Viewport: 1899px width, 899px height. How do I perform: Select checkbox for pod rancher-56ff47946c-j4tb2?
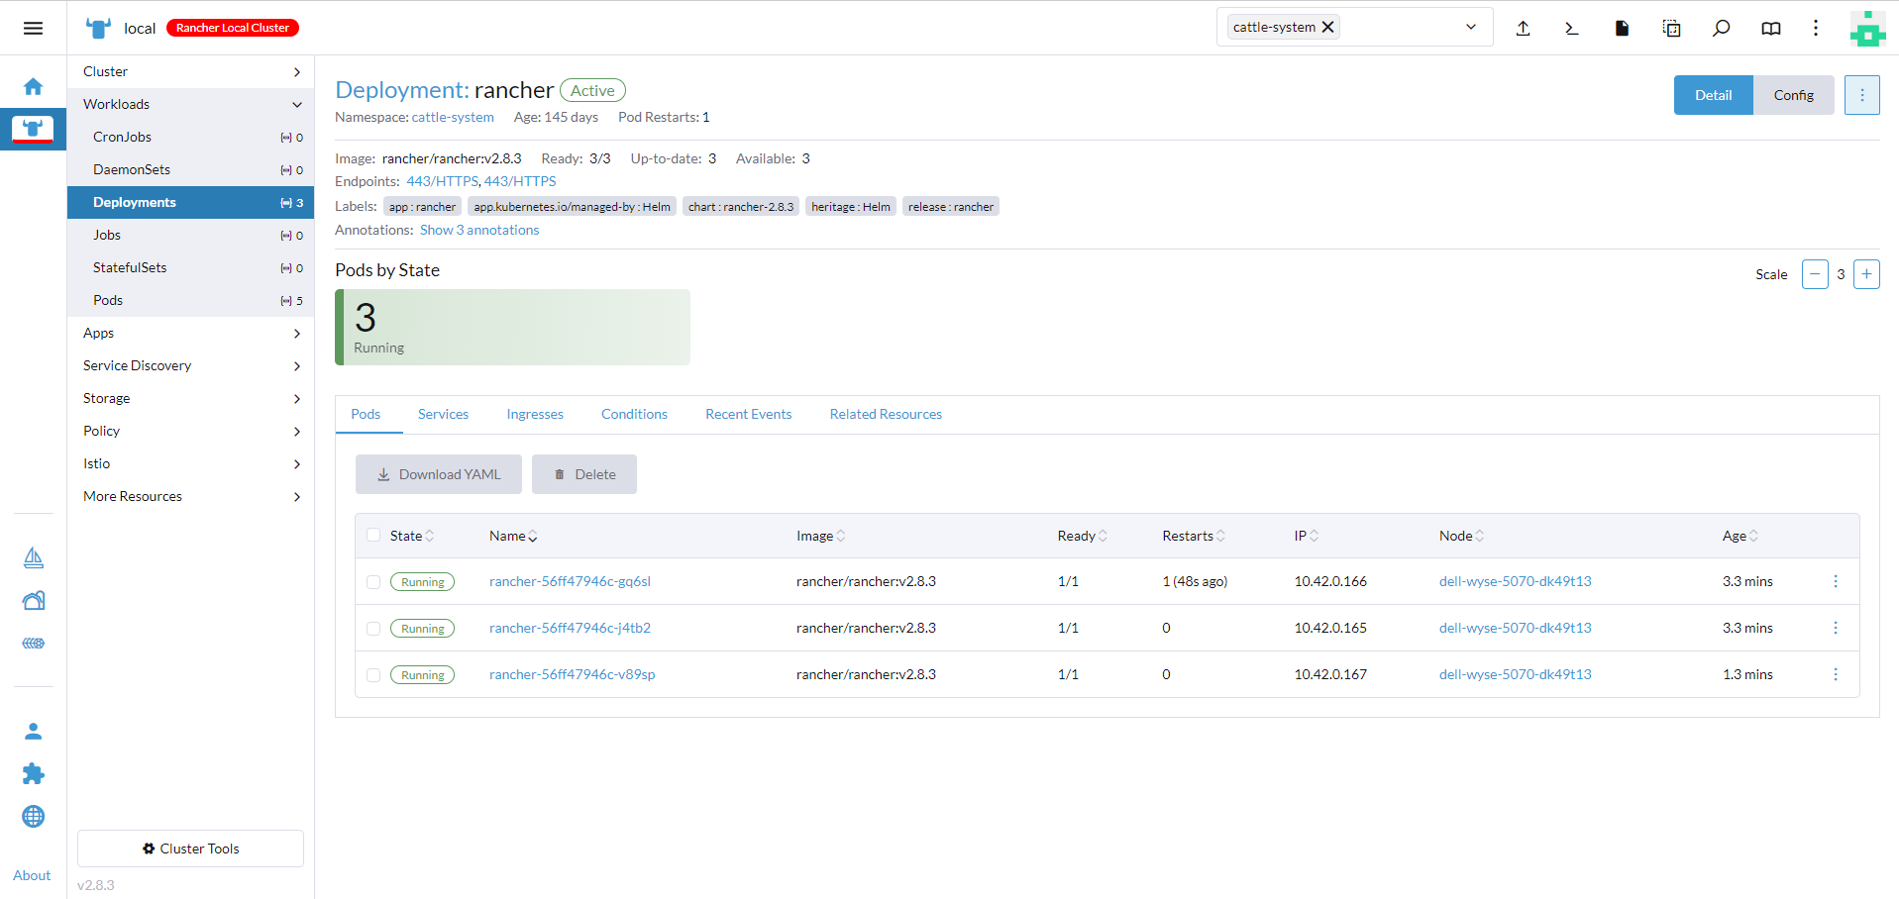pyautogui.click(x=373, y=629)
